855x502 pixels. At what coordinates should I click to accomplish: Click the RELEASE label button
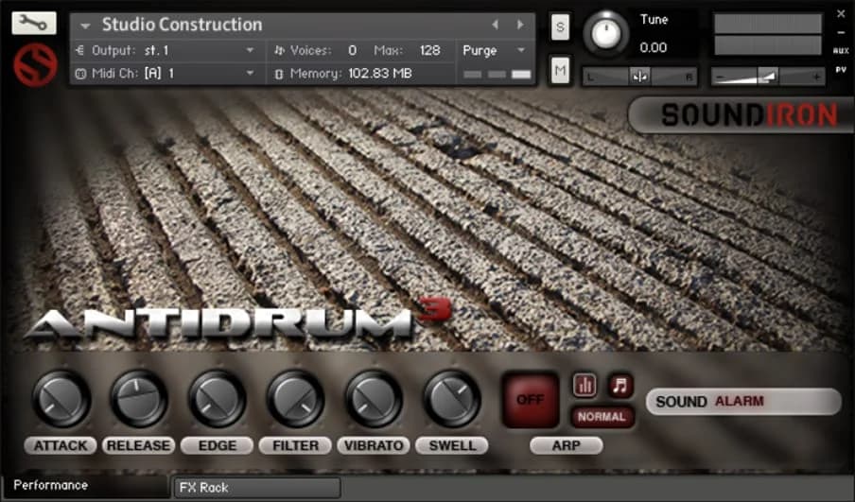[x=138, y=446]
